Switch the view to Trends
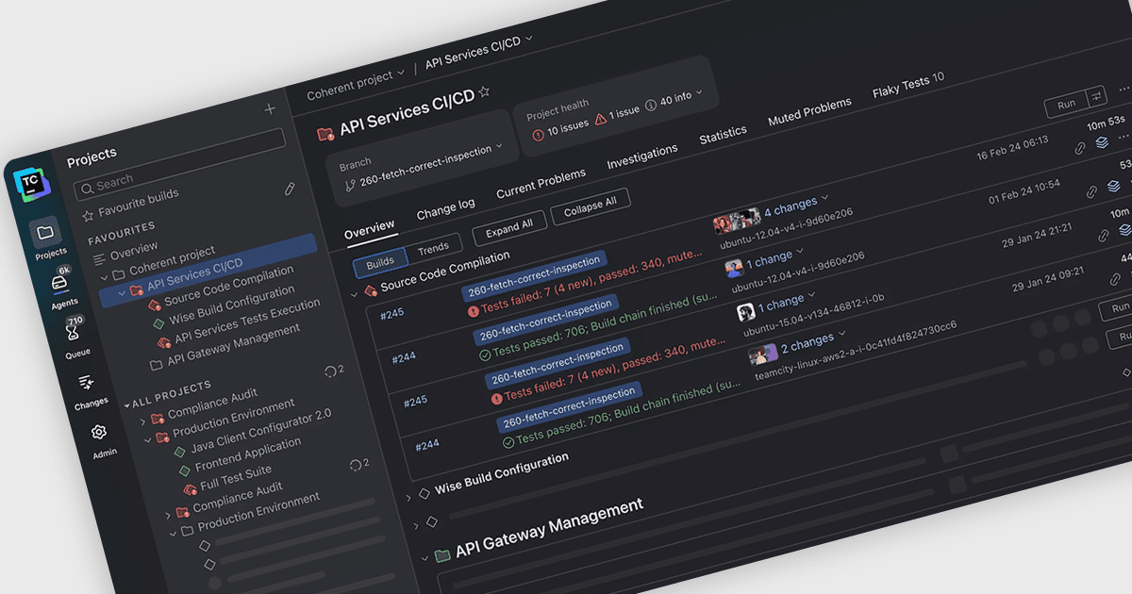 point(434,248)
